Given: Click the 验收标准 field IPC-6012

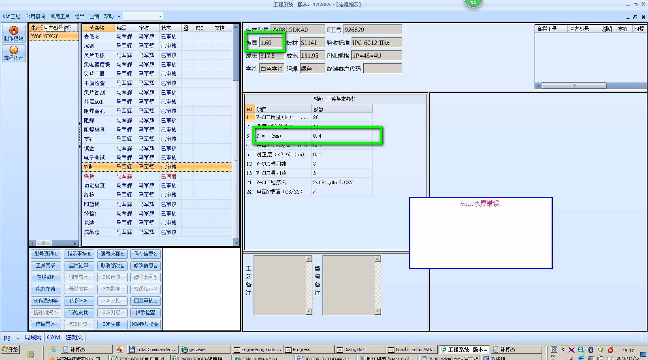Looking at the screenshot, I should click(376, 43).
